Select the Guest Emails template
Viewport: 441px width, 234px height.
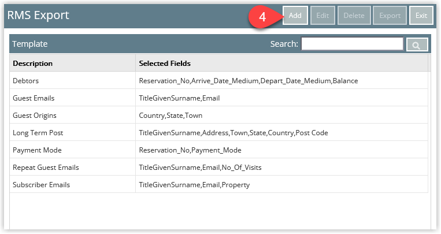219,98
